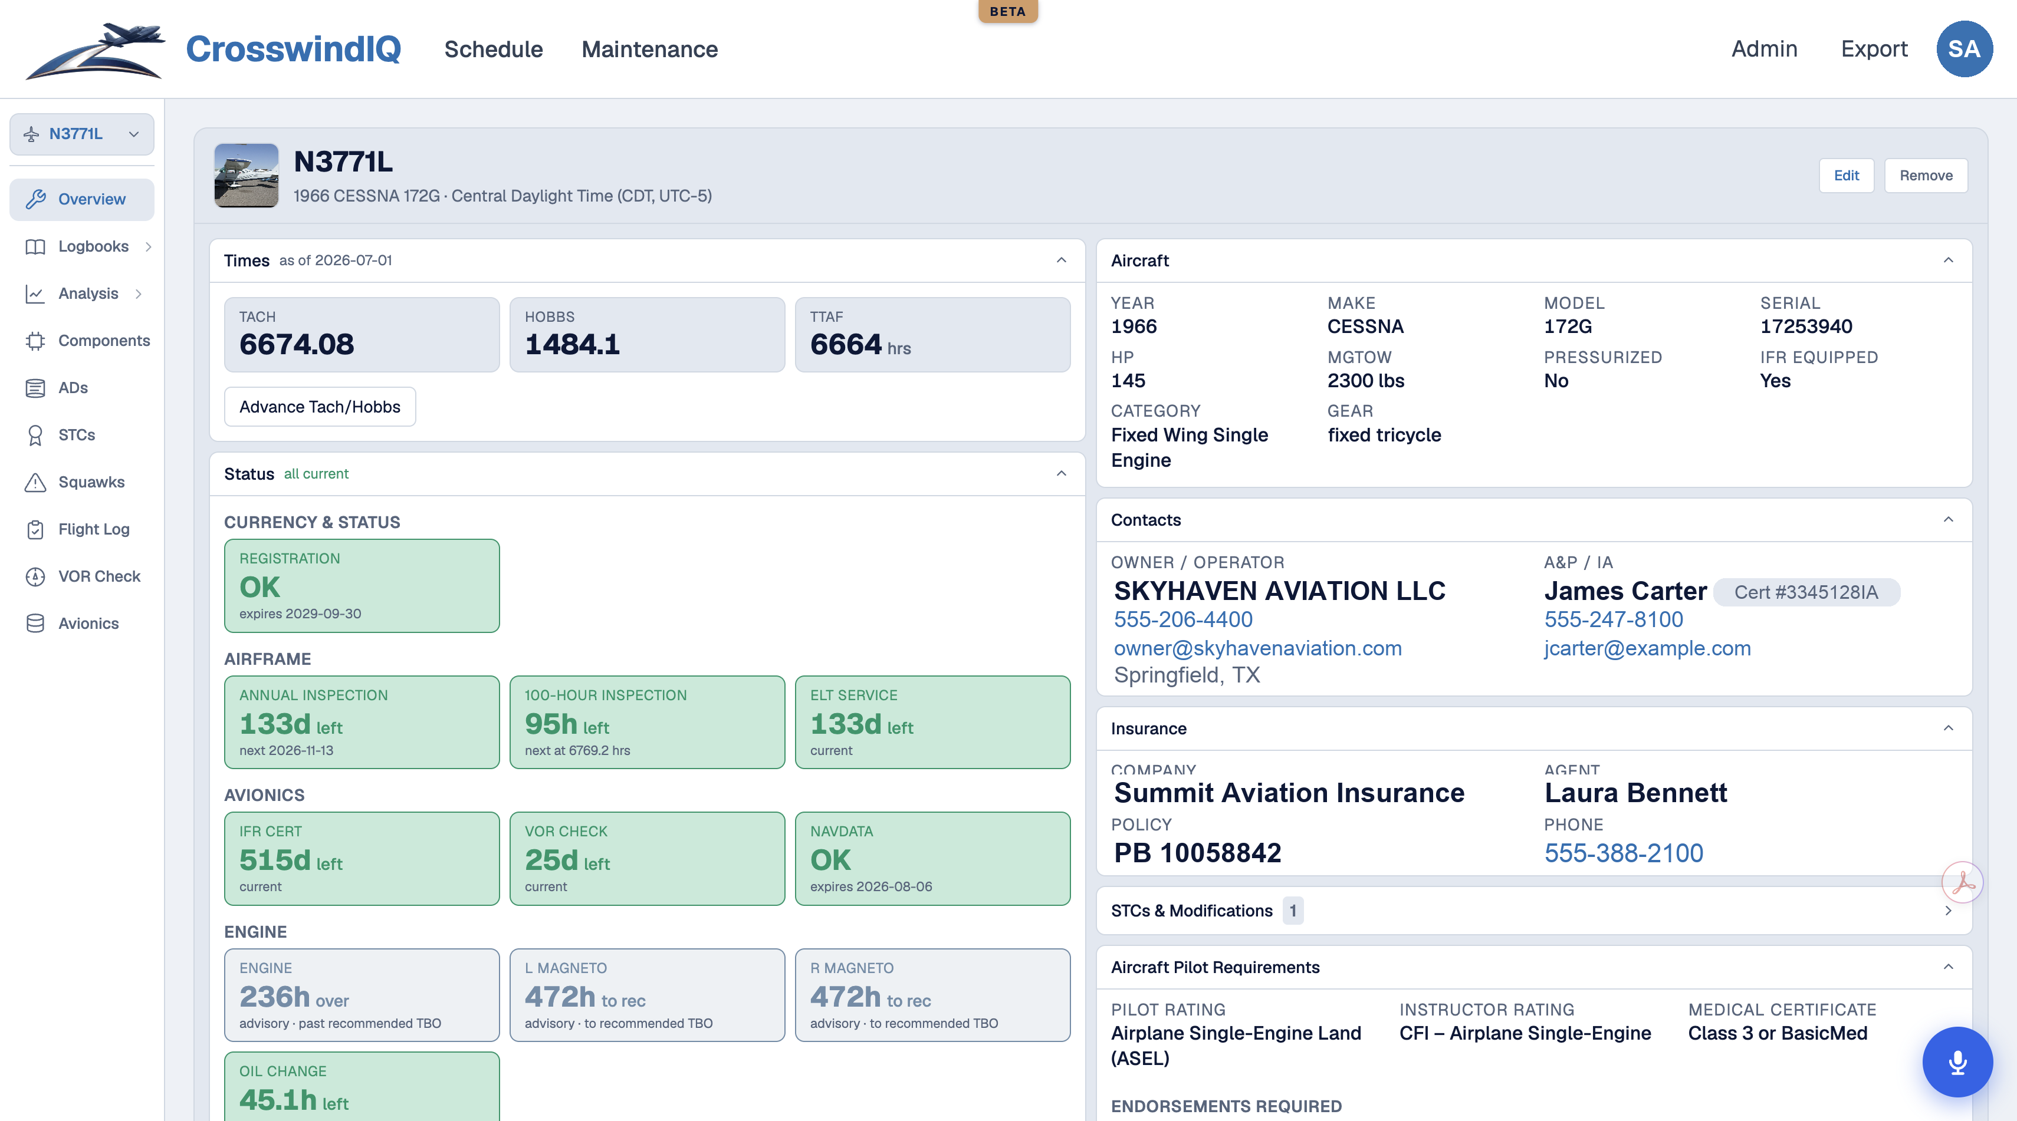Image resolution: width=2017 pixels, height=1121 pixels.
Task: Collapse the Times panel
Action: click(1061, 261)
